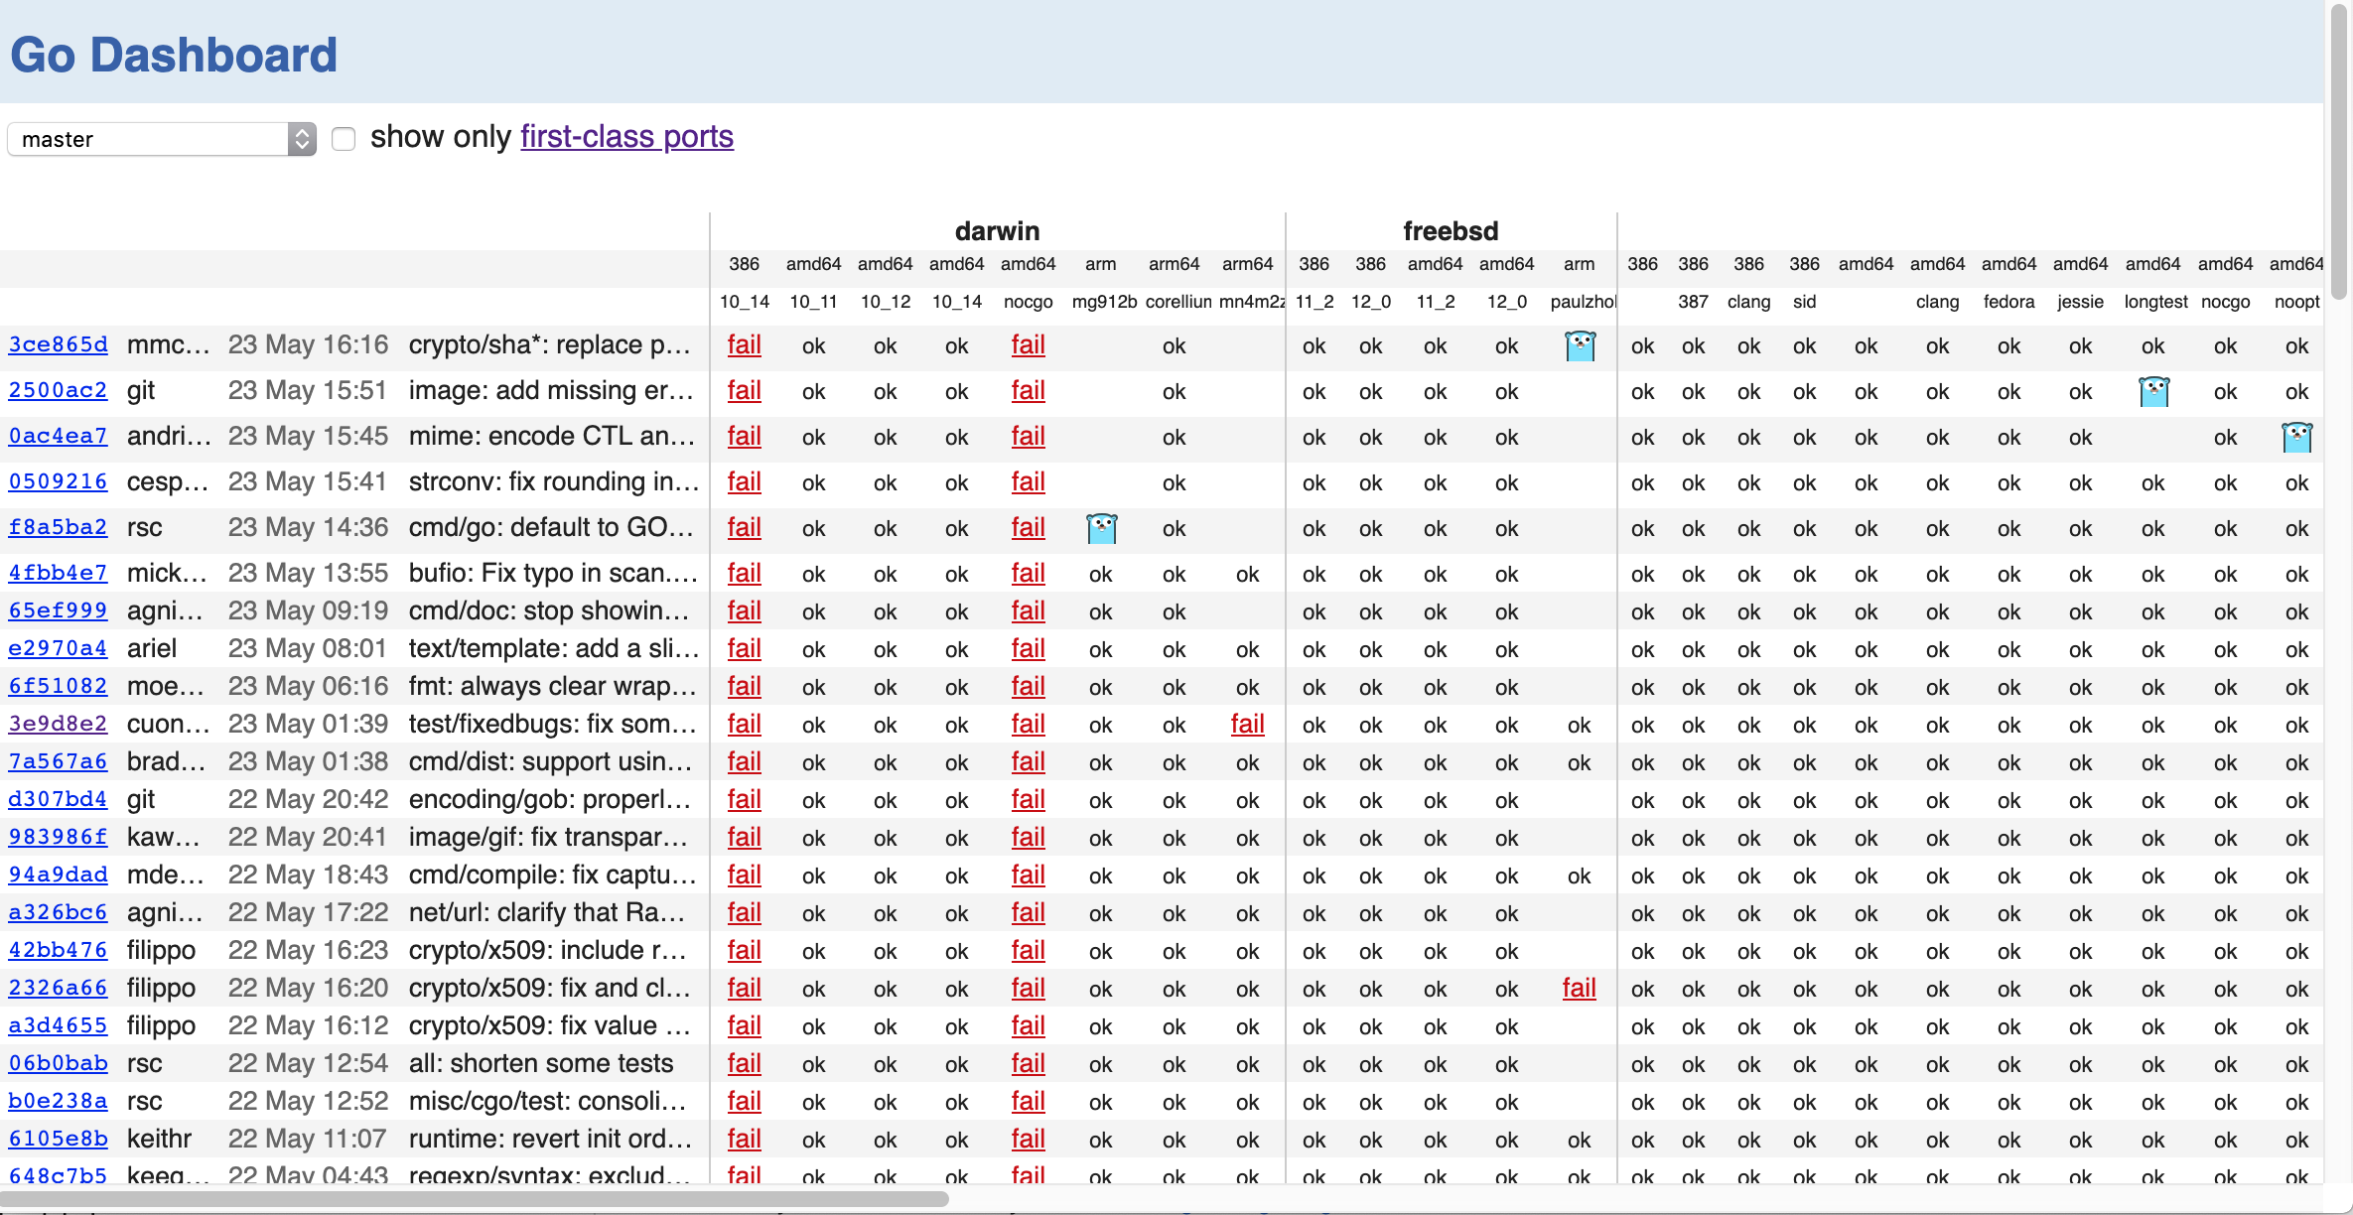The image size is (2353, 1215).
Task: View darwin 386 fail log for 983986f
Action: click(x=744, y=837)
